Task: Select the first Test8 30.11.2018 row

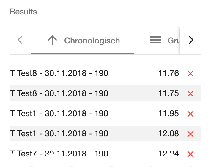Action: 105,73
